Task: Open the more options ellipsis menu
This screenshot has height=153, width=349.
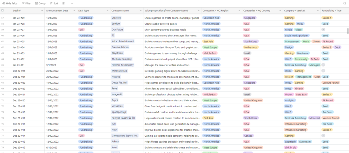Action: tap(72, 3)
